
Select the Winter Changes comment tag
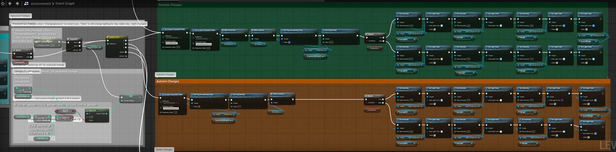tap(164, 149)
